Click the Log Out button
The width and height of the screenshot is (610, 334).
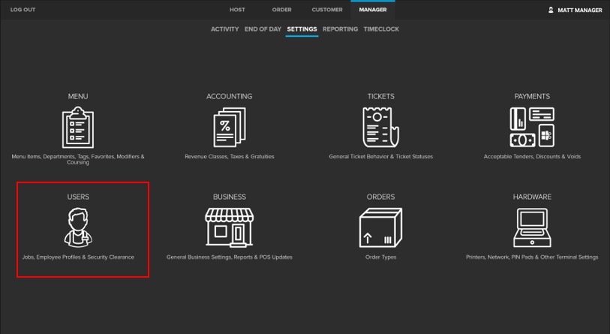tap(23, 10)
